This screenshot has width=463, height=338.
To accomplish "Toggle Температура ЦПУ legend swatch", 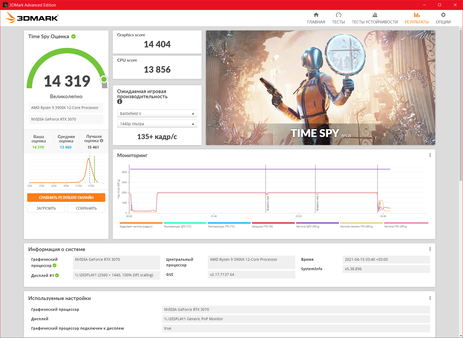I will click(x=185, y=223).
